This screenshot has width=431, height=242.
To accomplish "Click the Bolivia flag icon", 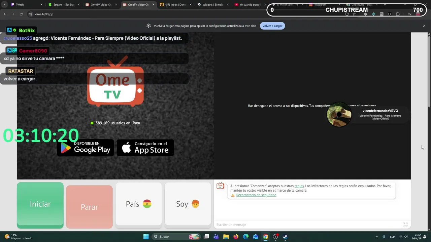I will (x=147, y=204).
